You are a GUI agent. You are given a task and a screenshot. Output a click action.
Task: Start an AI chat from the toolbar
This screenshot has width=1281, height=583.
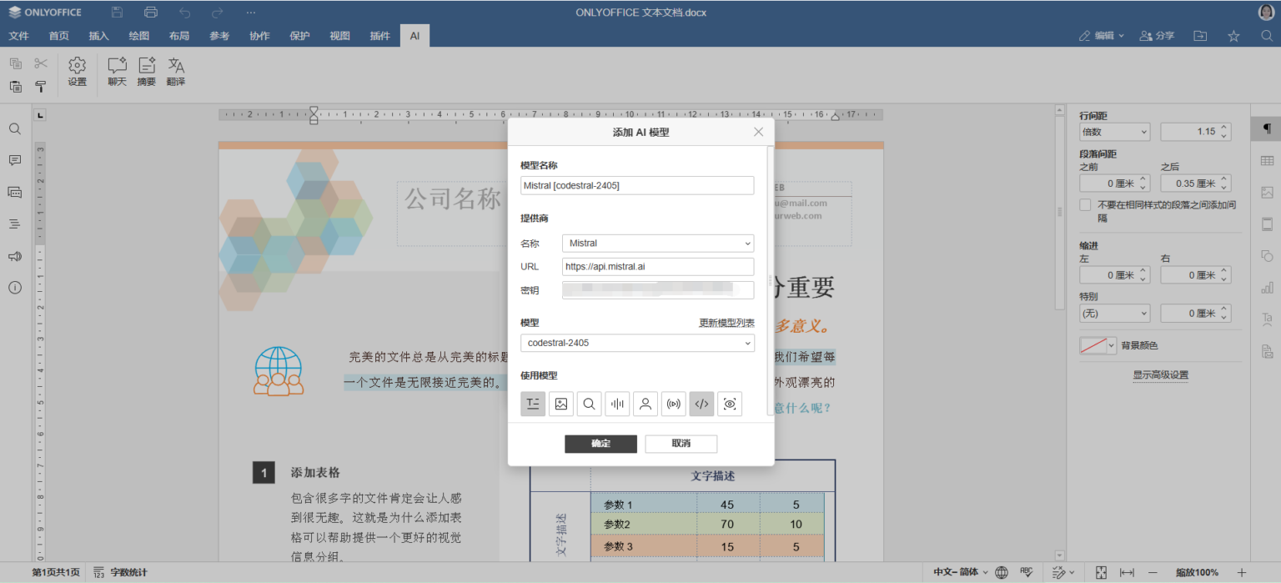click(x=116, y=72)
